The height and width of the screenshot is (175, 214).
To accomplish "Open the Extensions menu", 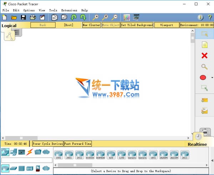I will point(69,10).
